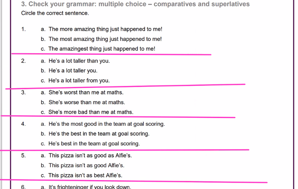
Task: Choose answer 3b "She's worse than me at maths"
Action: [87, 102]
